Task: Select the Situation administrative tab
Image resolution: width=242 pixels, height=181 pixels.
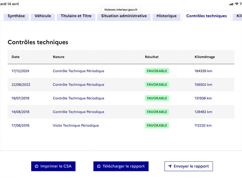Action: [x=124, y=16]
